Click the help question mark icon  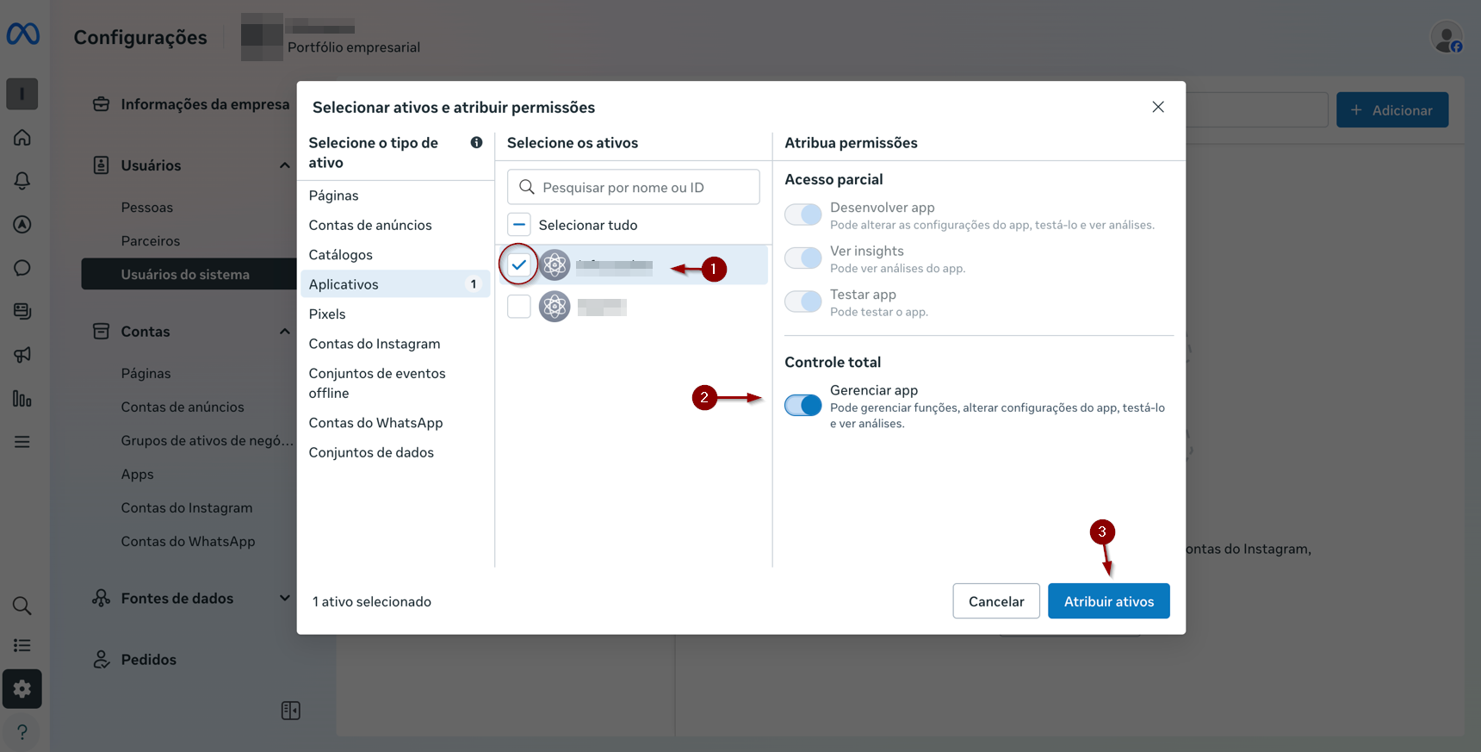(22, 732)
